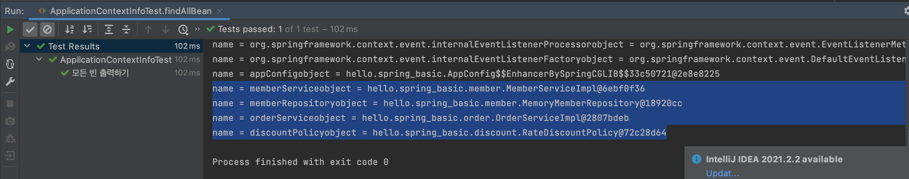Collapse the Test Results tree node
Image resolution: width=909 pixels, height=179 pixels.
27,46
